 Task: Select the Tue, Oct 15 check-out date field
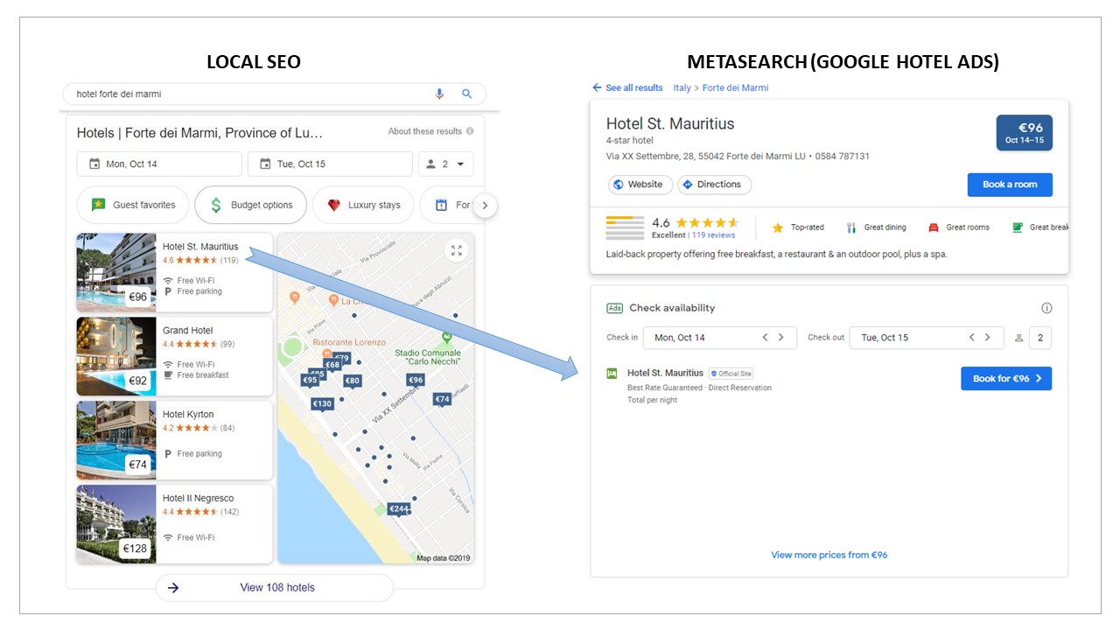click(330, 164)
